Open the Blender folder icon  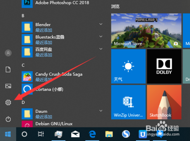click(x=27, y=27)
